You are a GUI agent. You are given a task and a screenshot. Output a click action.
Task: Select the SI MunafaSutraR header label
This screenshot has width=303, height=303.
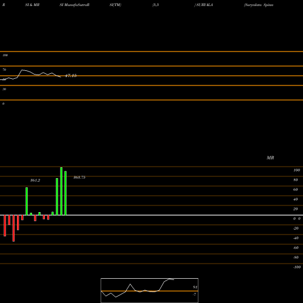pyautogui.click(x=75, y=5)
